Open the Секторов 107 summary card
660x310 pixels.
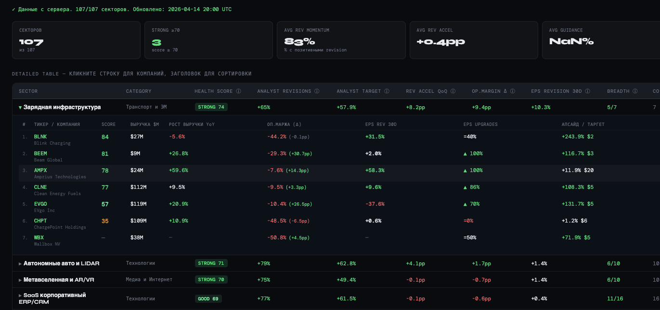click(76, 40)
